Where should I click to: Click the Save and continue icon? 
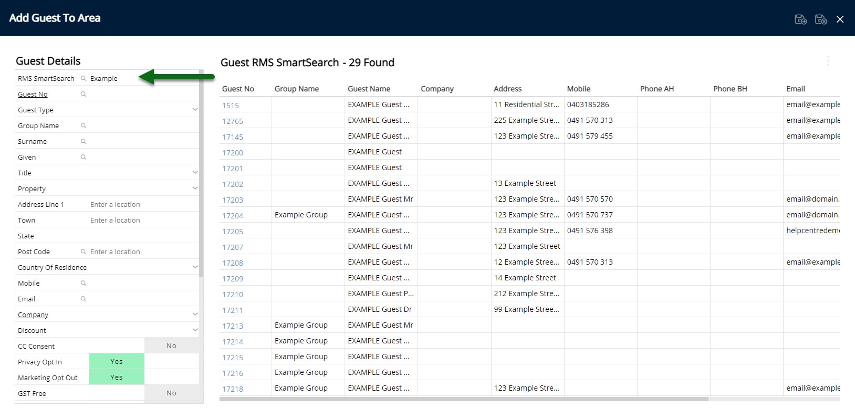[800, 19]
